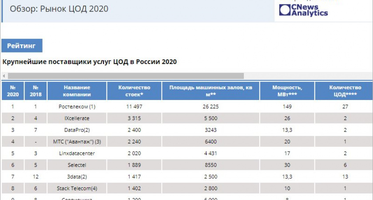Select the Selectel company cell
373x200 pixels.
[x=77, y=165]
